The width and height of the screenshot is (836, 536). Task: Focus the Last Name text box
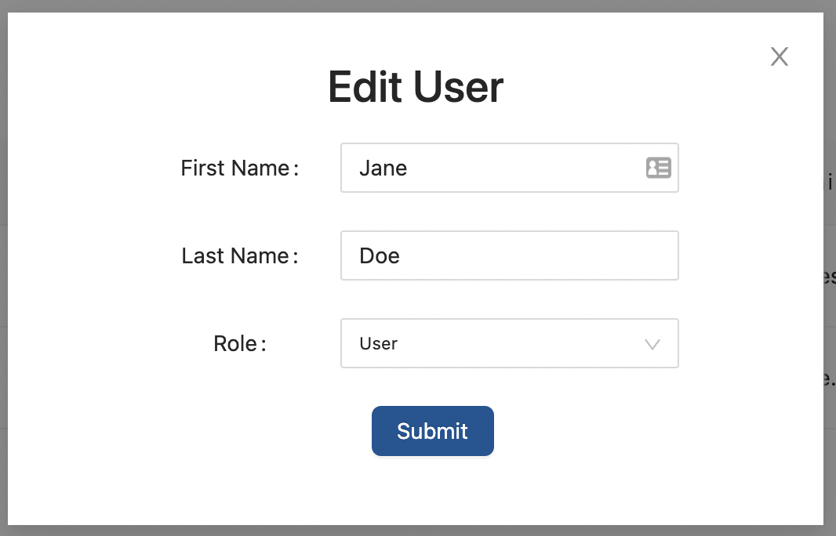[509, 255]
